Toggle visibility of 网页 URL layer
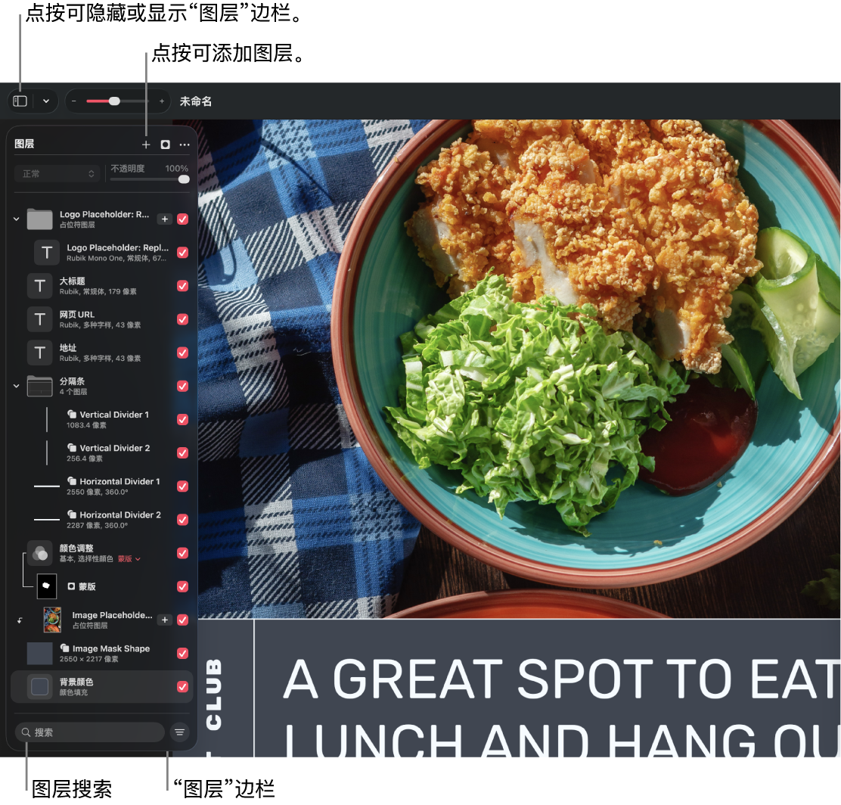The height and width of the screenshot is (805, 841). point(183,319)
